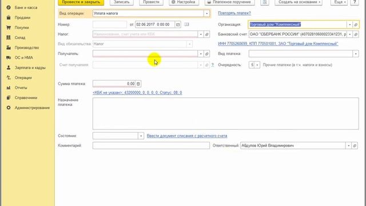Expand the Ответственный dropdown list
366x206 pixels.
tap(348, 145)
